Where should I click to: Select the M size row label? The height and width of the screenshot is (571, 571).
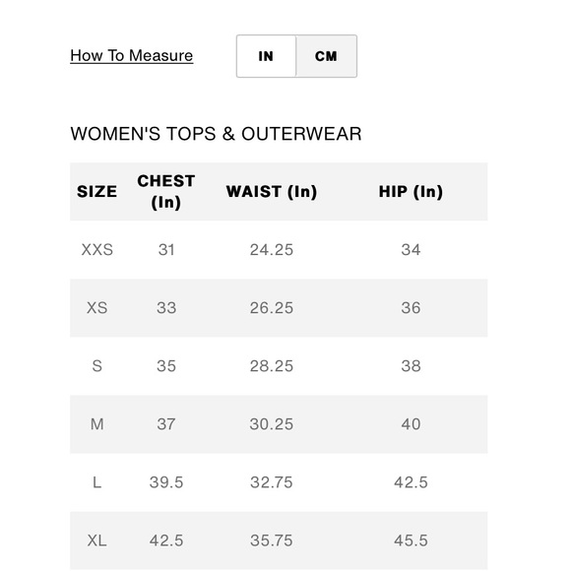(96, 424)
